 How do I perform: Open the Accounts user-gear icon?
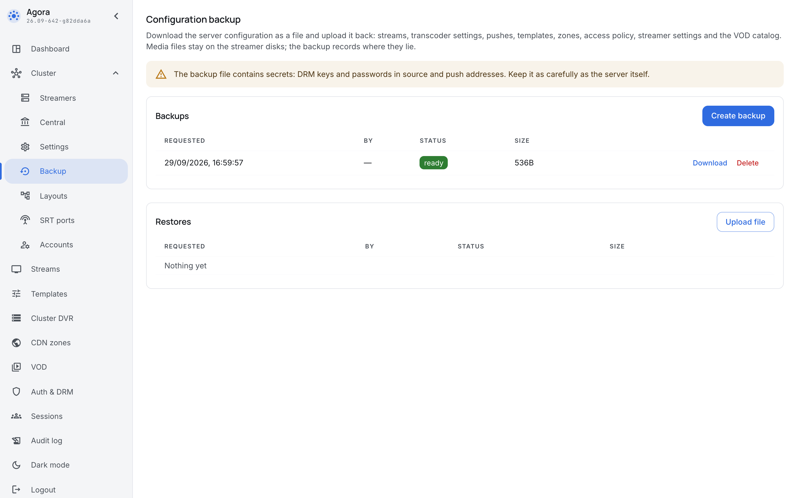coord(25,245)
